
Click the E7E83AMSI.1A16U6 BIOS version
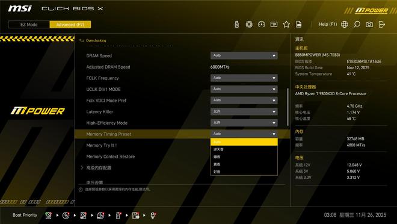click(364, 61)
